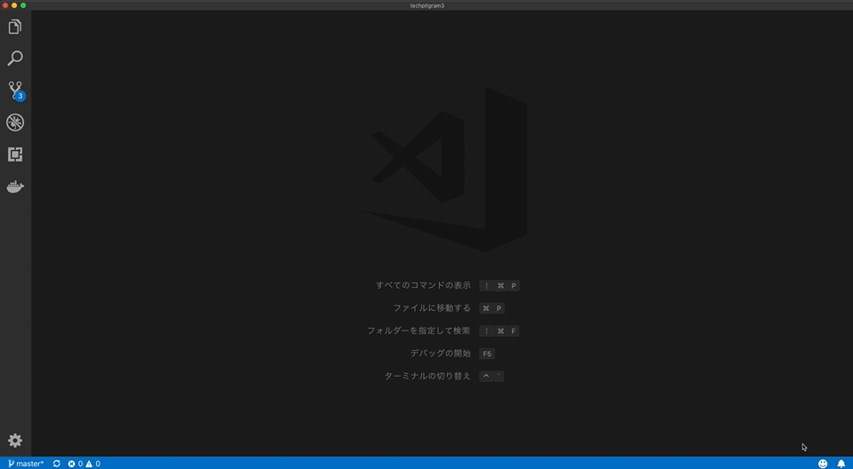The height and width of the screenshot is (469, 853).
Task: Open the notifications bell
Action: (841, 464)
